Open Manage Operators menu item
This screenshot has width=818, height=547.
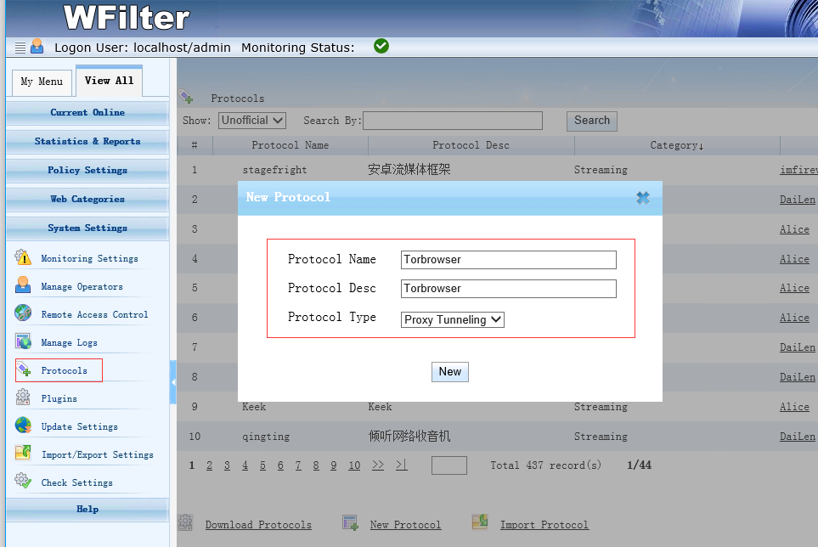coord(82,287)
